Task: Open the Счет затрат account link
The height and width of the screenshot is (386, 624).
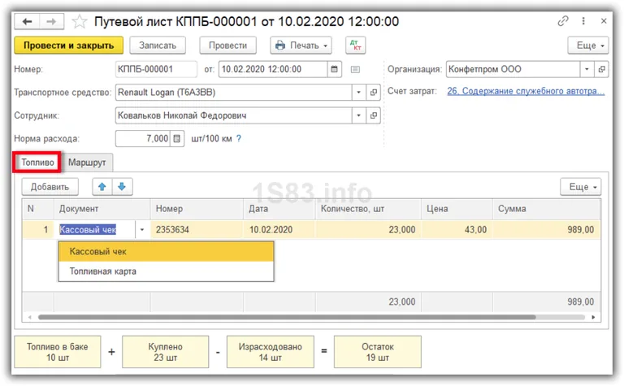Action: click(x=526, y=92)
